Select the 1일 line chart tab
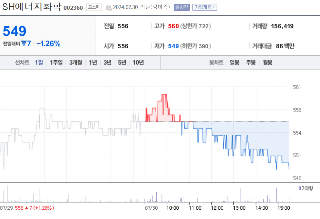 (39, 62)
